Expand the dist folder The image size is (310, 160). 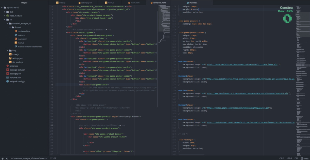(x=5, y=12)
